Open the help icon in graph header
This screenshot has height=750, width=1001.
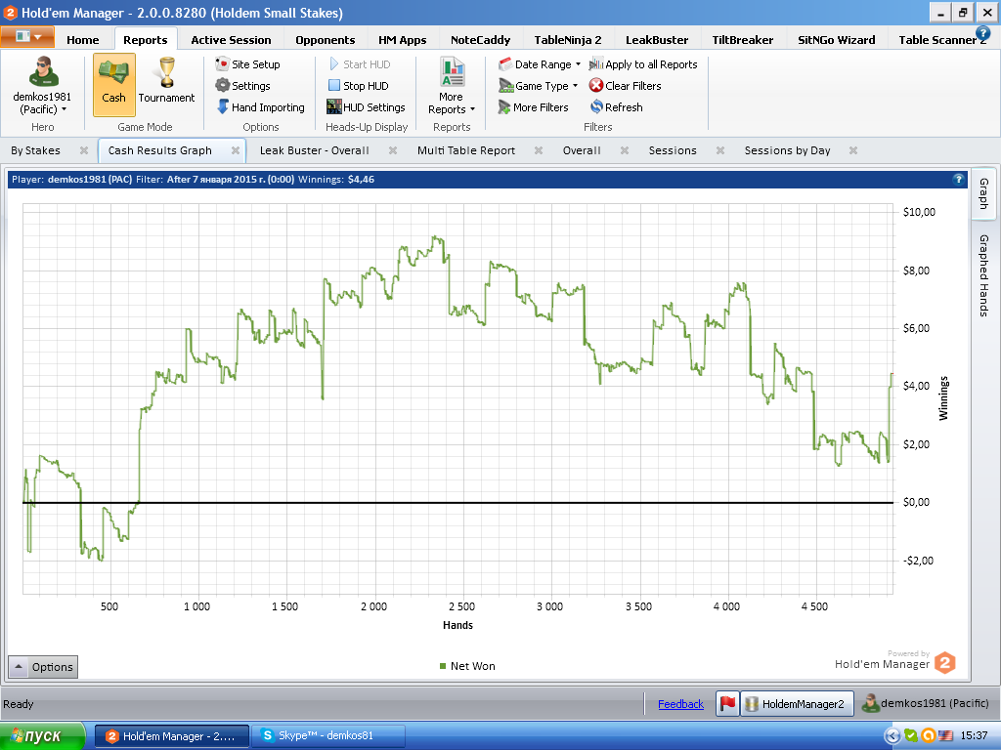pos(958,180)
